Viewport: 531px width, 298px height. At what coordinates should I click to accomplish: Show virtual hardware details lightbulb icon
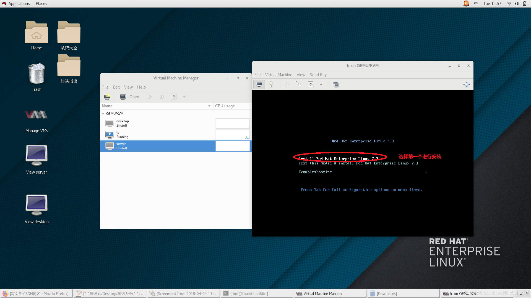pyautogui.click(x=271, y=84)
